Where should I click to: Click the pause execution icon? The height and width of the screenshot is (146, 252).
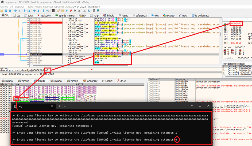tap(20, 11)
